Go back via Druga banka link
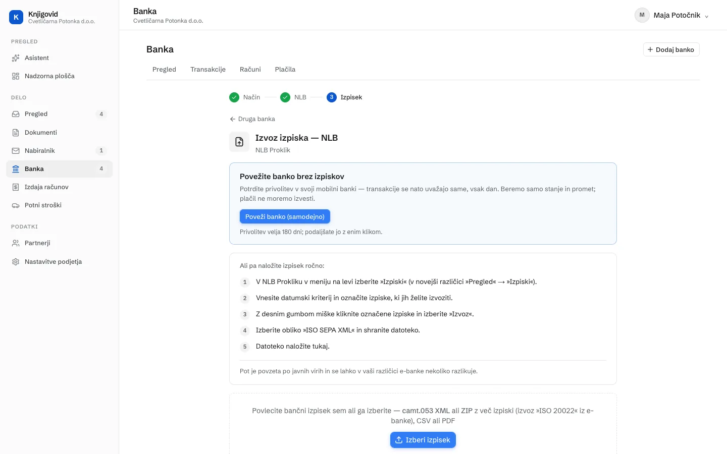The image size is (727, 454). click(252, 119)
